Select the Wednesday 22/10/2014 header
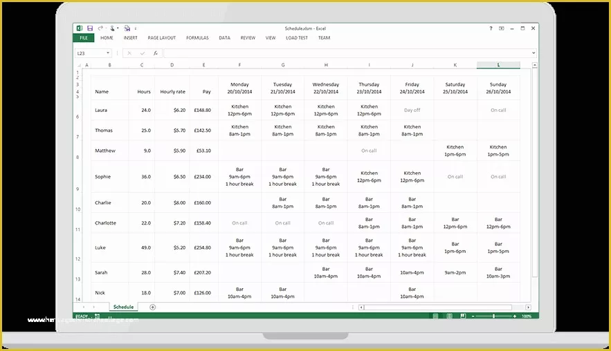Image resolution: width=611 pixels, height=351 pixels. (326, 88)
